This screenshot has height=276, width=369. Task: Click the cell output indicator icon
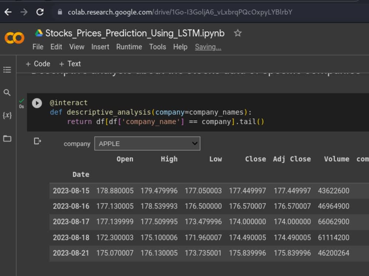[37, 141]
